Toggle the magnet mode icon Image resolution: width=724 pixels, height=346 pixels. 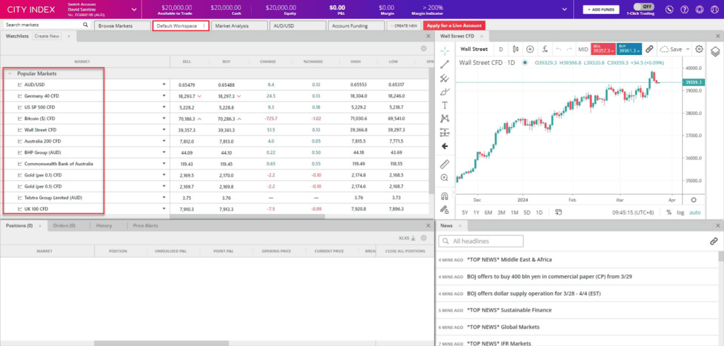(x=445, y=196)
